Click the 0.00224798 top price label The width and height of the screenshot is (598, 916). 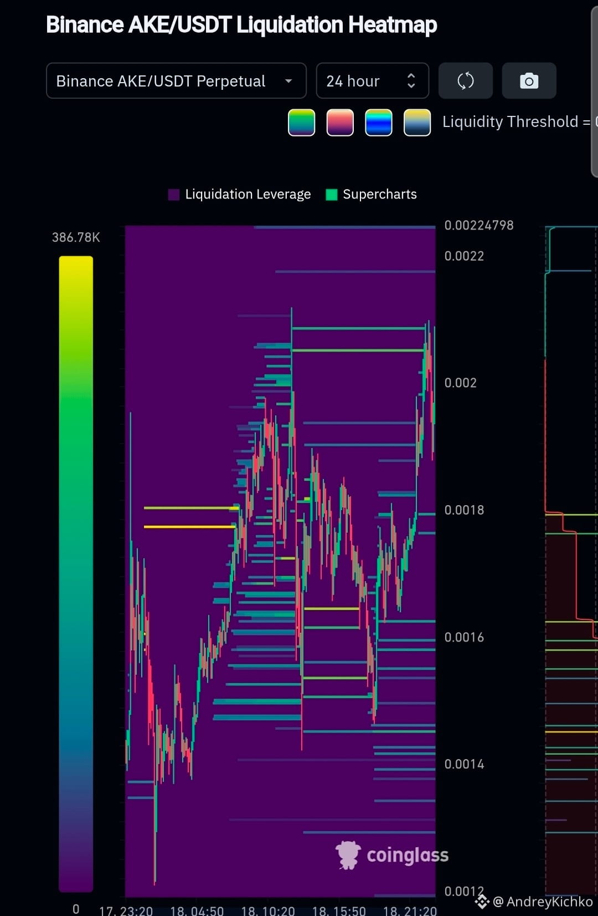point(479,225)
